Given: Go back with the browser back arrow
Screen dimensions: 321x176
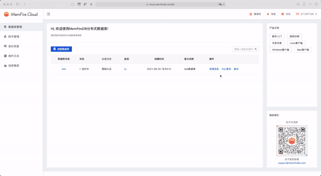Looking at the screenshot, I should 25,4.
